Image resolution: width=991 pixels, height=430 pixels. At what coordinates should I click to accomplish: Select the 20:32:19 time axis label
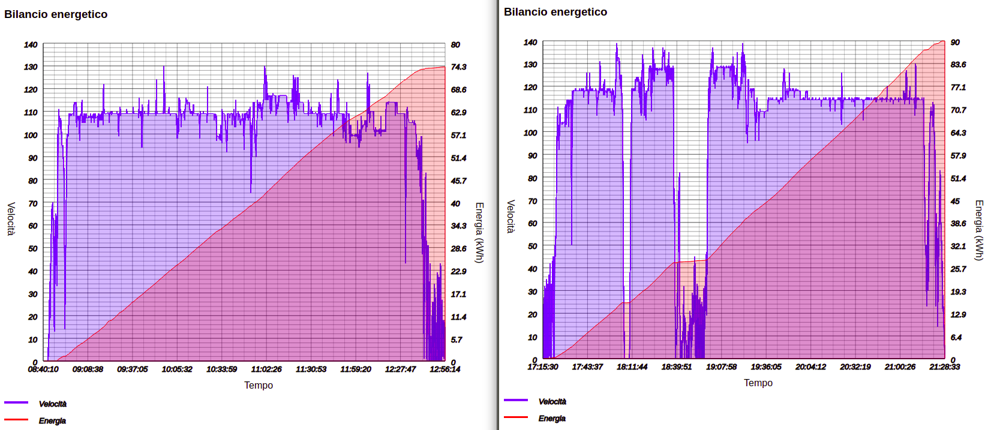(855, 367)
